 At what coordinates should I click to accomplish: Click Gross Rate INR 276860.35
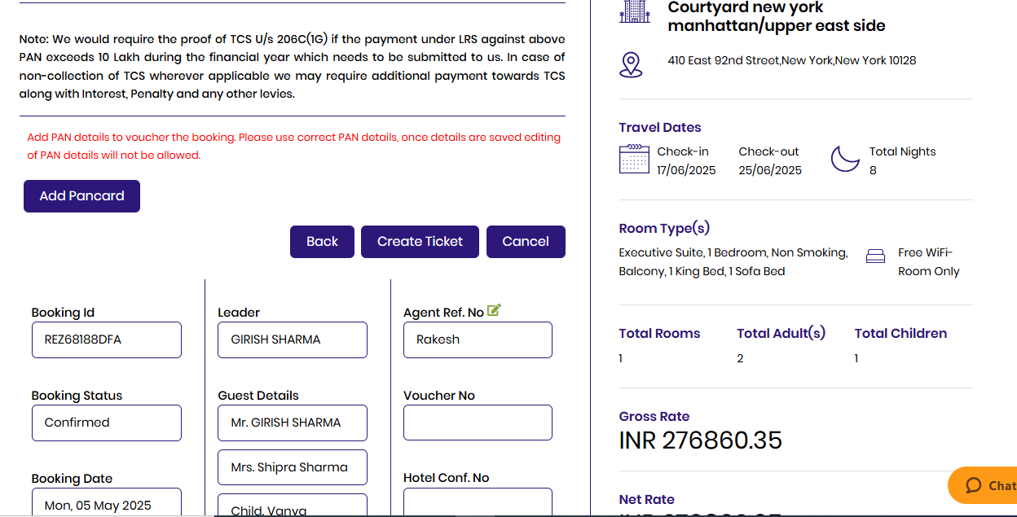[700, 440]
